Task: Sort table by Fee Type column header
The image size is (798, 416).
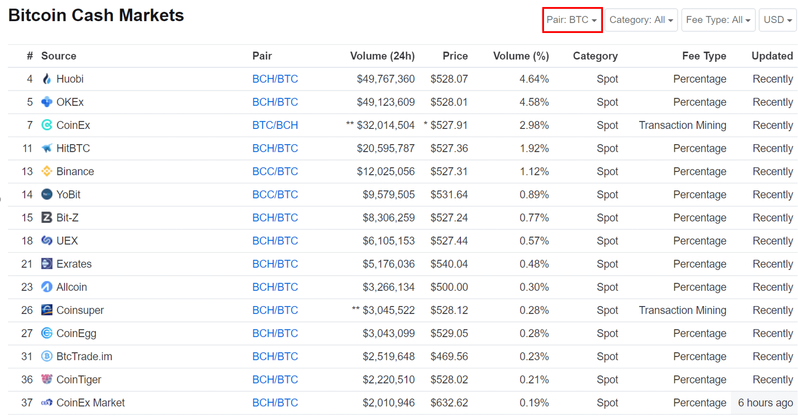Action: [x=704, y=56]
